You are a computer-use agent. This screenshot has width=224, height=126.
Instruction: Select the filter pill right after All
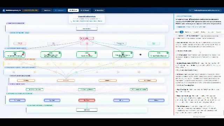[188, 32]
